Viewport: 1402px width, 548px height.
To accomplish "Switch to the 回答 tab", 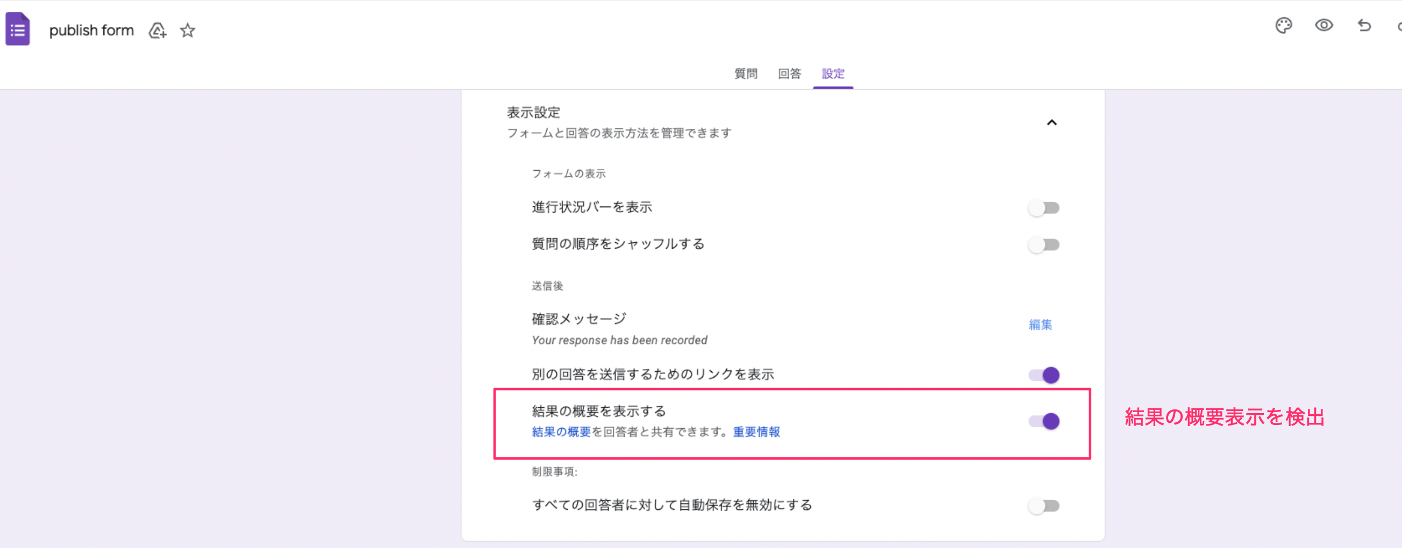I will [789, 74].
